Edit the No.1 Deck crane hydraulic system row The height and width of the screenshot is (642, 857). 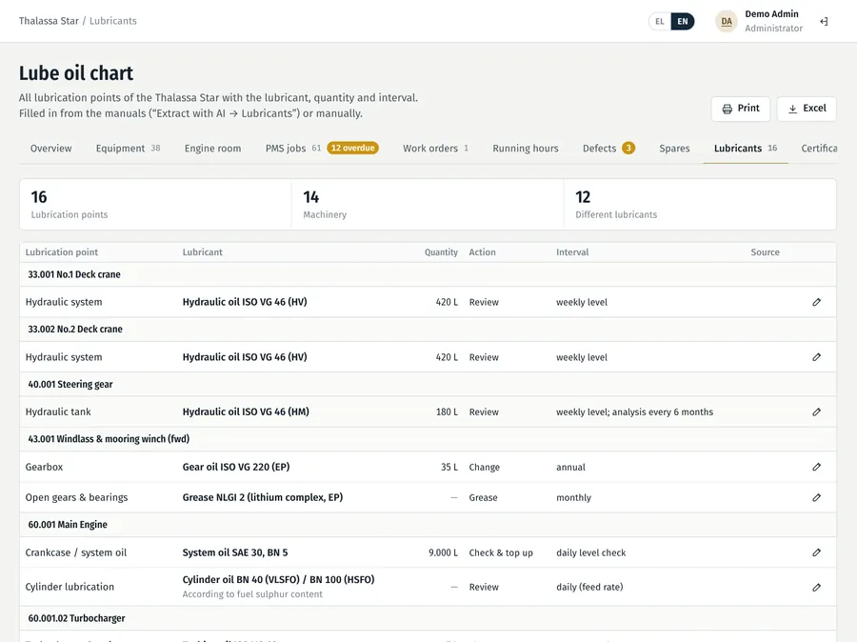[817, 302]
